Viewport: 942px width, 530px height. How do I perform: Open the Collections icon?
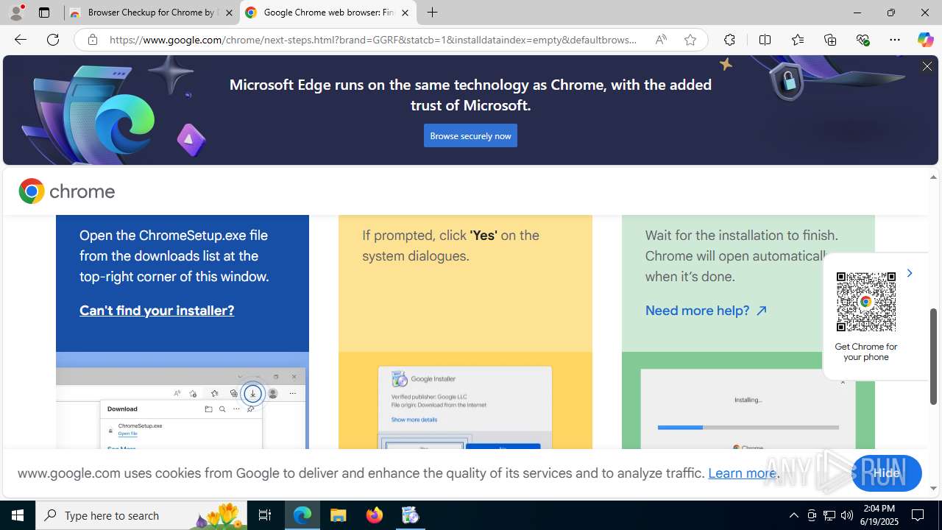point(830,40)
